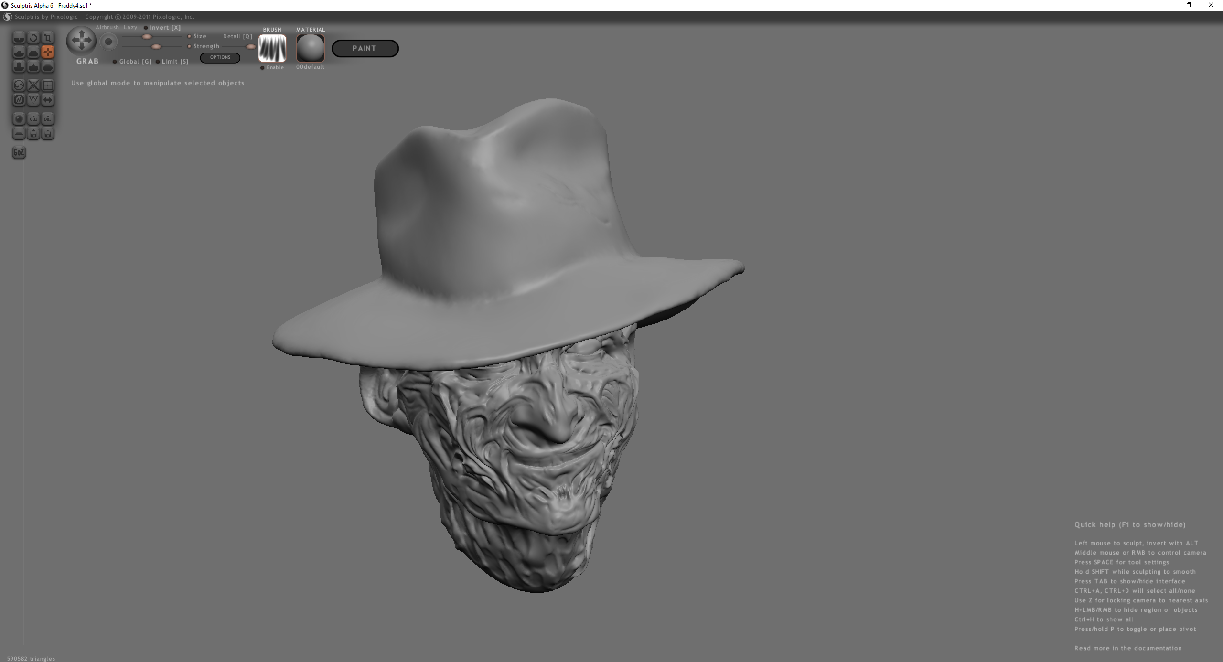Click the GRAB tool label
The height and width of the screenshot is (662, 1223).
(87, 61)
